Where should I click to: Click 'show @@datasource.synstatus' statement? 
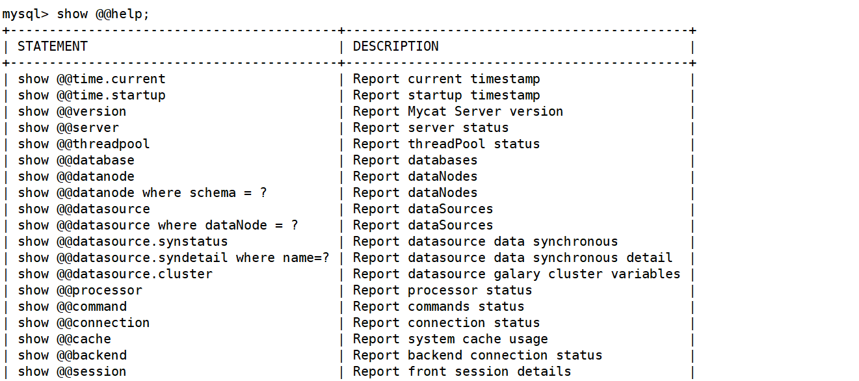pyautogui.click(x=123, y=241)
